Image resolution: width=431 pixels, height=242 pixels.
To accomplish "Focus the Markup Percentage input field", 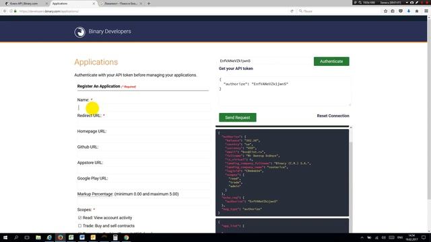I will (143, 202).
